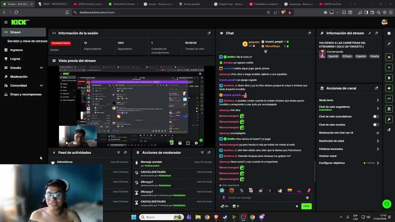Filter the Feed de actividades list
395x222 pixels.
[118, 153]
